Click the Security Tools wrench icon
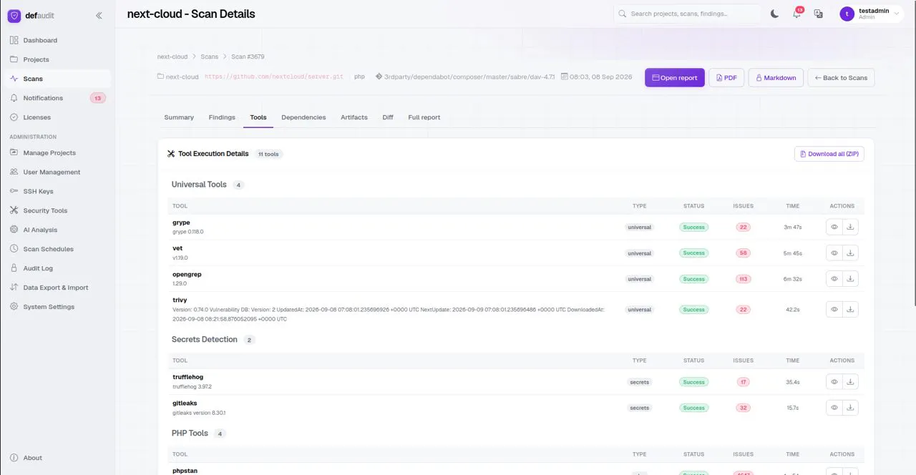Screen dimensions: 916x475 [x=14, y=210]
